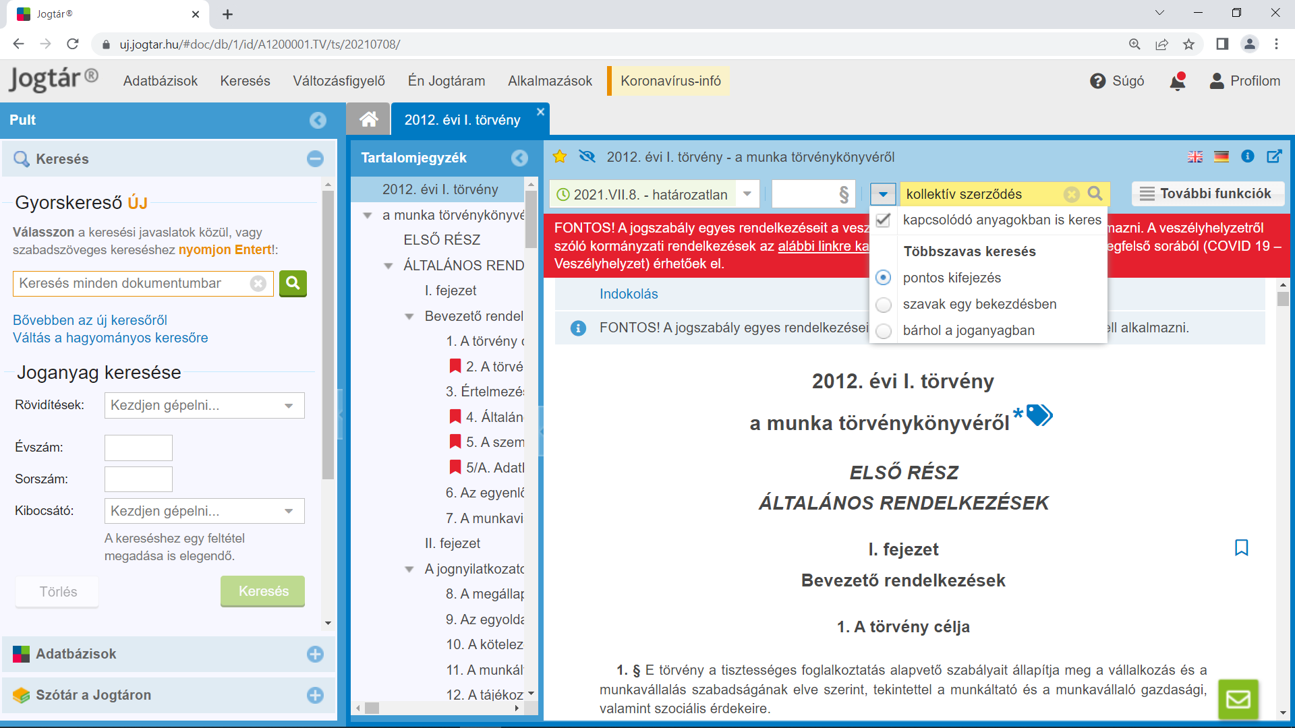Select ELSŐ RÉSZ in table of contents

tap(442, 240)
